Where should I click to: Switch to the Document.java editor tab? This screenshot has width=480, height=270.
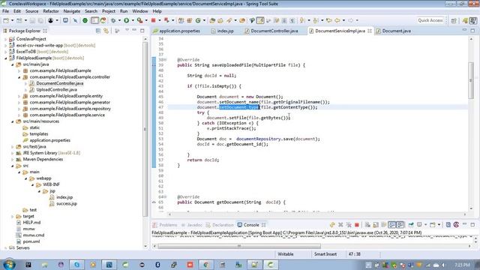393,31
